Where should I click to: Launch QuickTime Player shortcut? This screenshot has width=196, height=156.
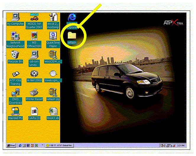(x=53, y=36)
